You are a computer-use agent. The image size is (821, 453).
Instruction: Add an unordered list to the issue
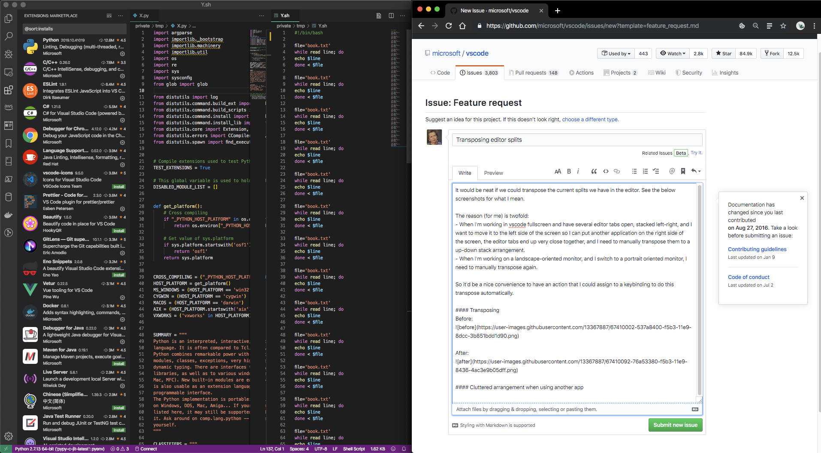[634, 171]
